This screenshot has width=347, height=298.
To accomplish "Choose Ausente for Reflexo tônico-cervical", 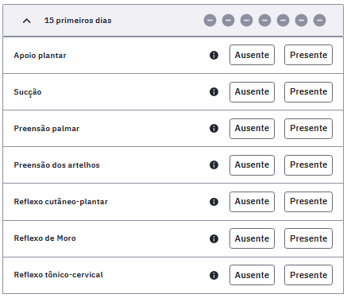I will pos(252,275).
